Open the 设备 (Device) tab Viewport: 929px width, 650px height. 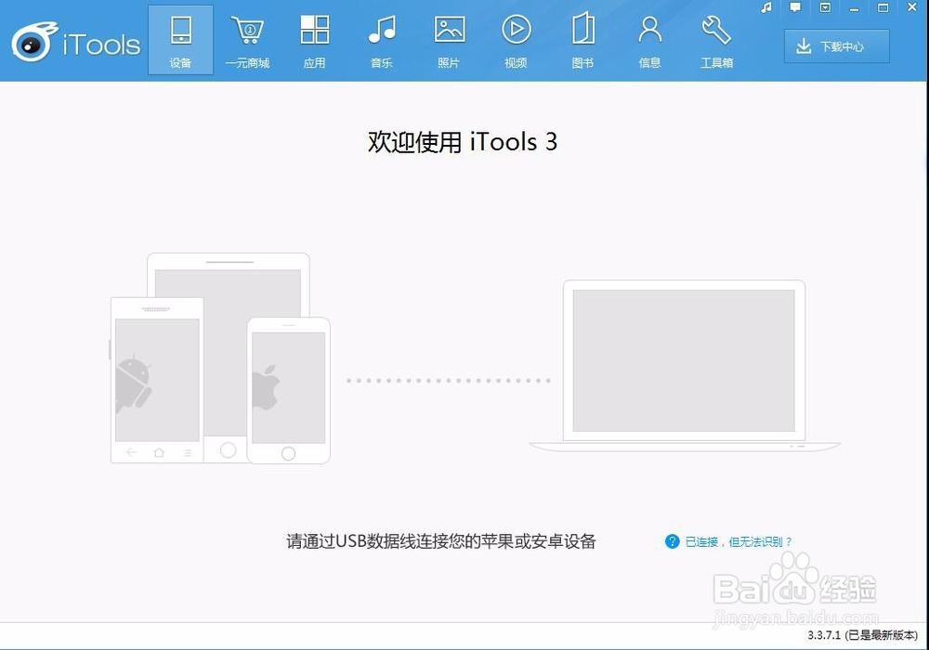click(x=181, y=40)
